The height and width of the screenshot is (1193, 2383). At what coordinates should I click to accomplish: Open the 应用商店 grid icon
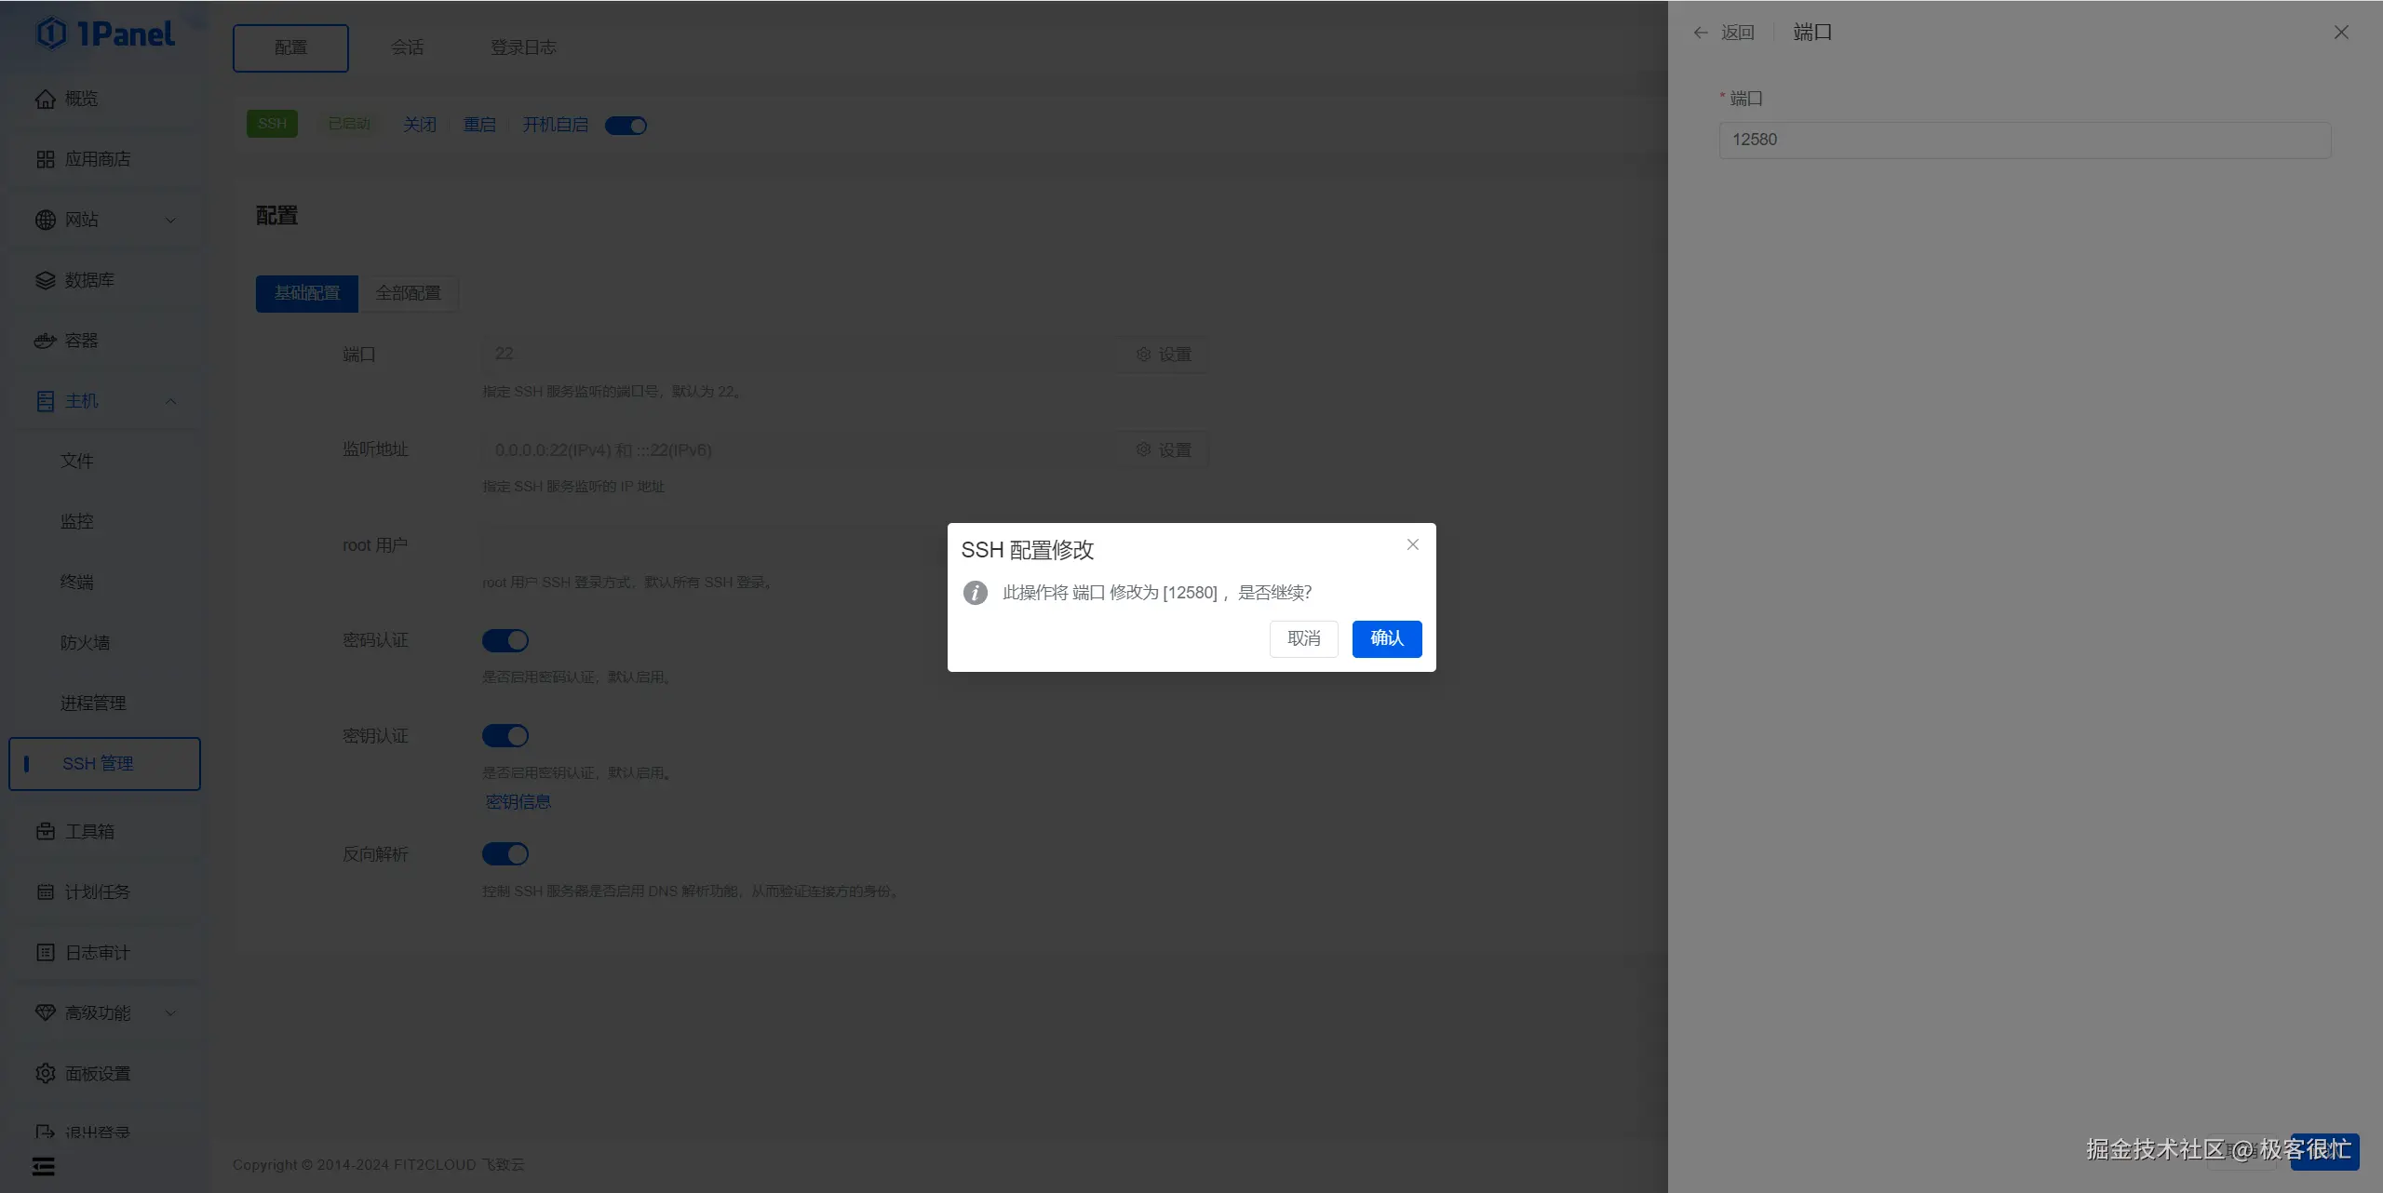pyautogui.click(x=45, y=159)
